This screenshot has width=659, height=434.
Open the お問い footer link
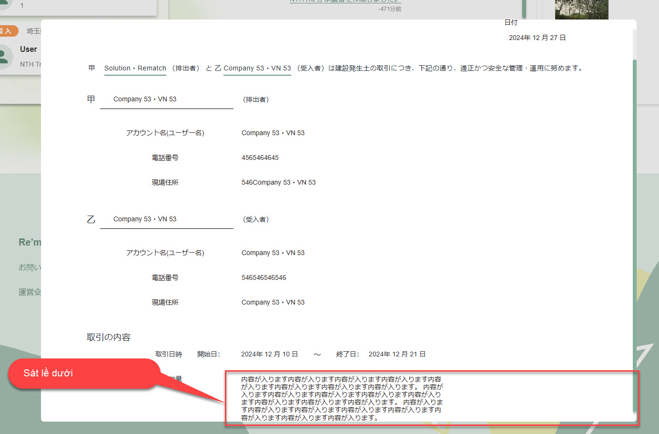pos(30,267)
